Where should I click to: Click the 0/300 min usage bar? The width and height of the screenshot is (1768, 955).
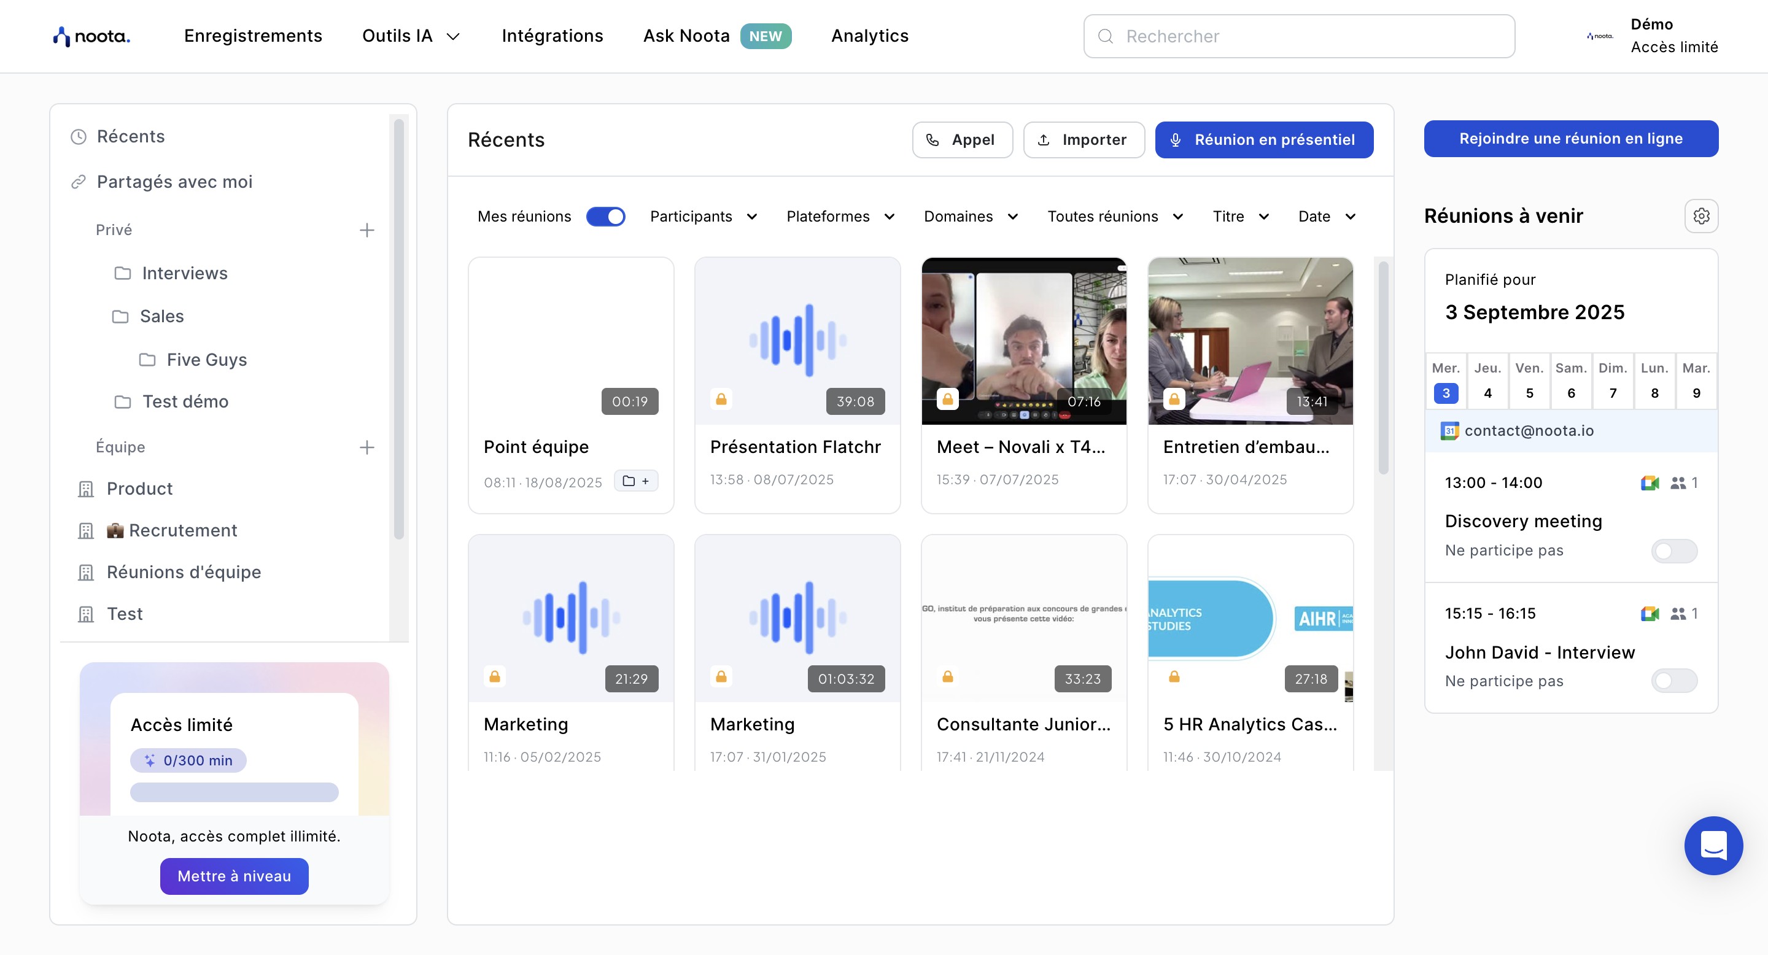click(x=234, y=792)
